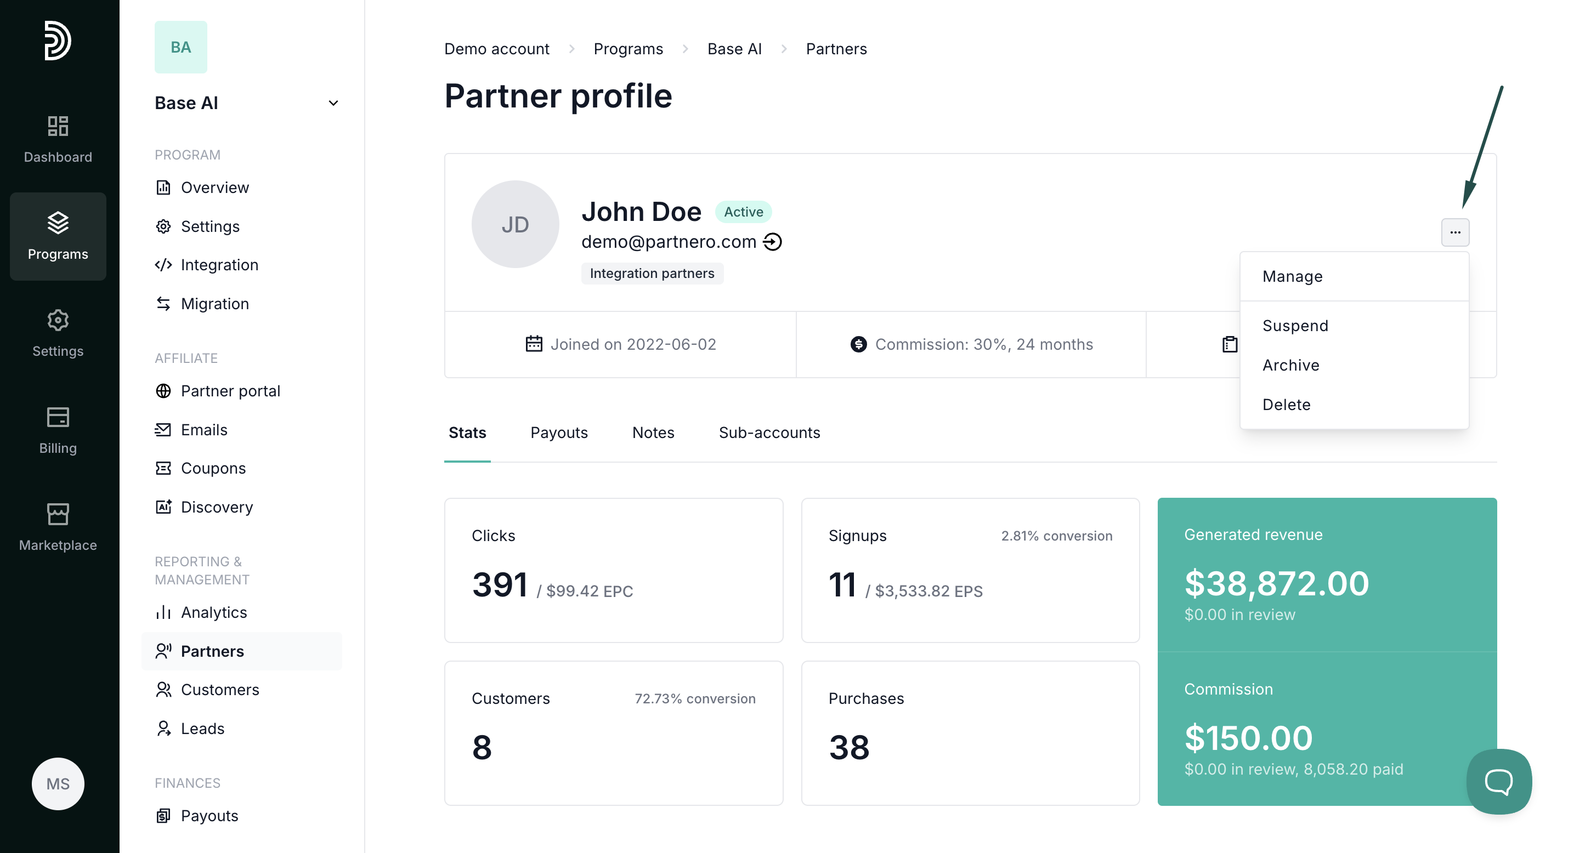
Task: Click login-as-partner arrow icon next to email
Action: tap(772, 242)
